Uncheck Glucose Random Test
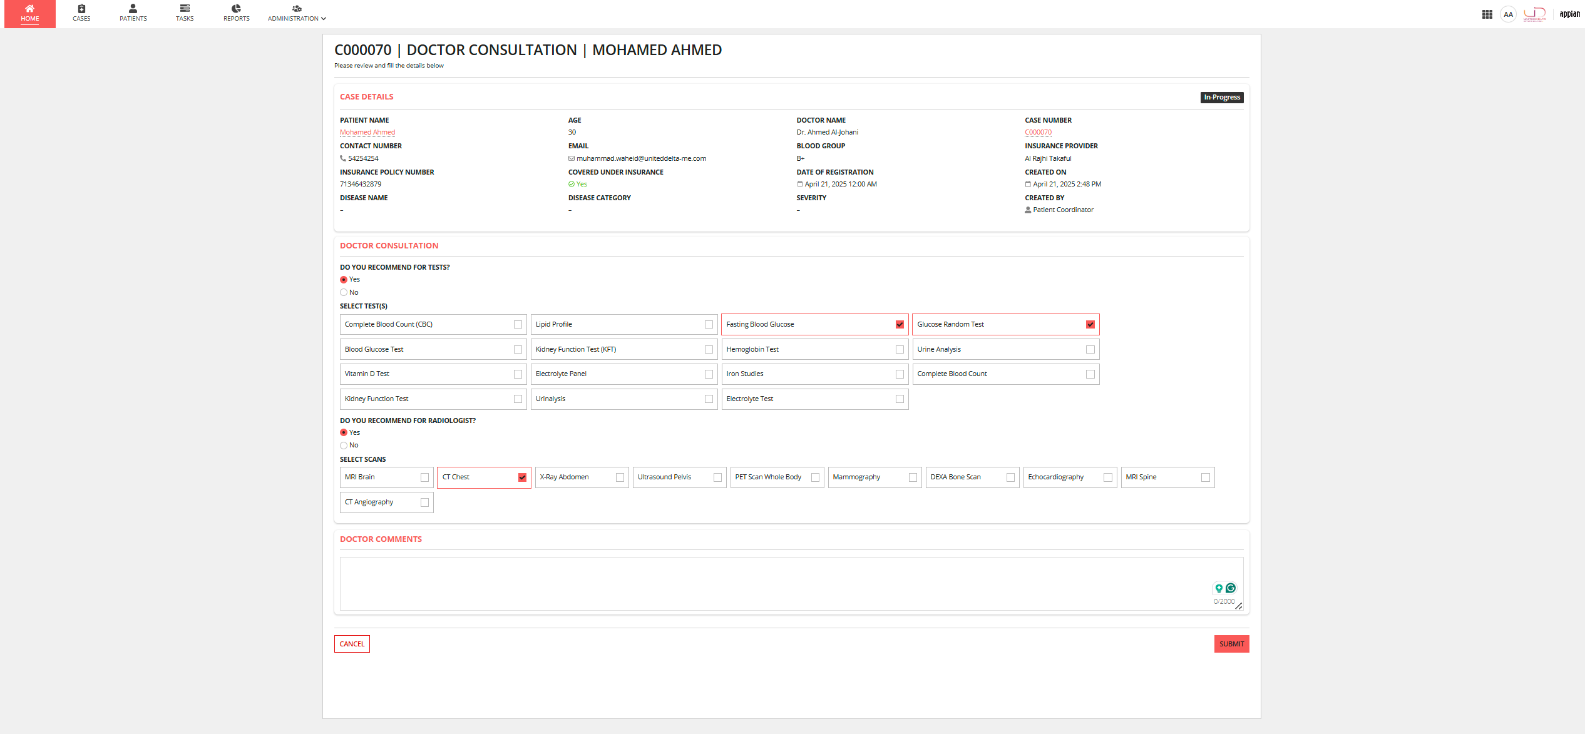Screen dimensions: 1585x734 1090,324
